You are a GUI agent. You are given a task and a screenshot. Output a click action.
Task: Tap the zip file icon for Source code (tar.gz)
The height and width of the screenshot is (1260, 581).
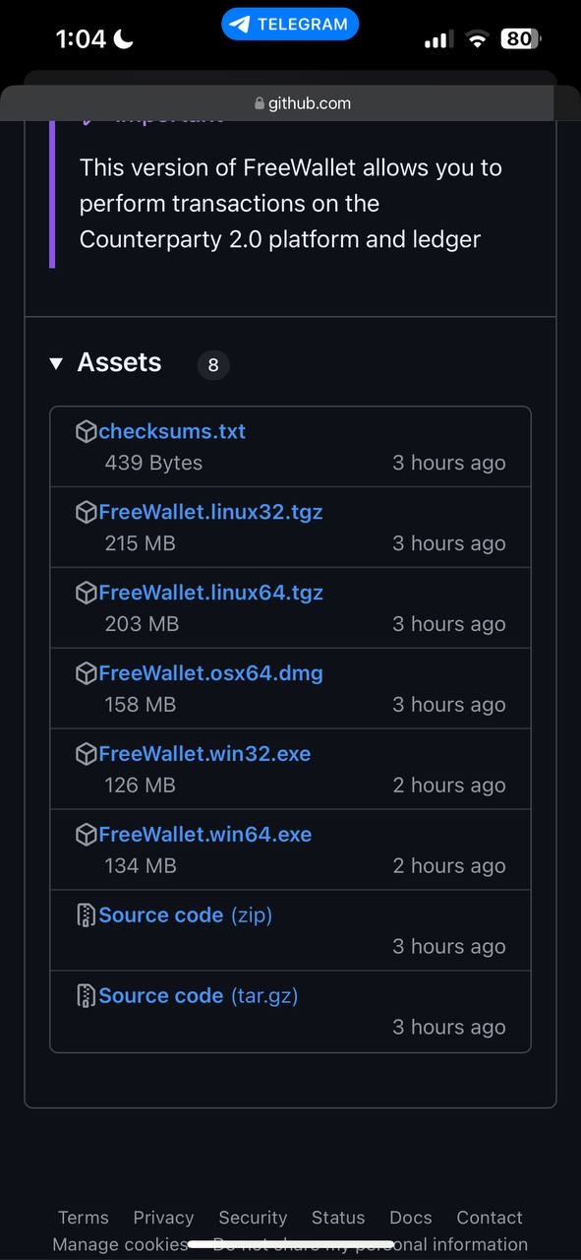click(87, 996)
